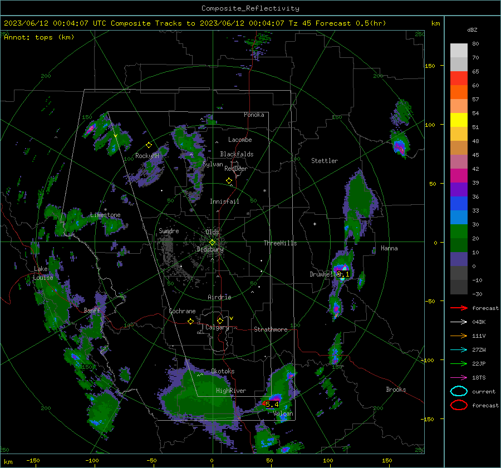Click the 150 tick on bottom km axis
Image resolution: width=501 pixels, height=468 pixels.
[387, 460]
